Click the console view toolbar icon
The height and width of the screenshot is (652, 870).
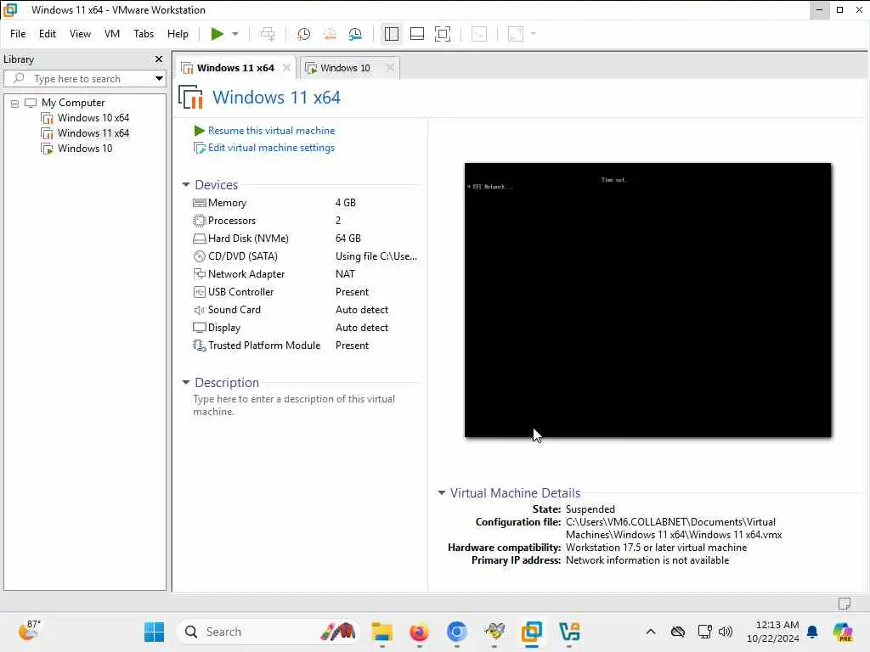click(479, 34)
